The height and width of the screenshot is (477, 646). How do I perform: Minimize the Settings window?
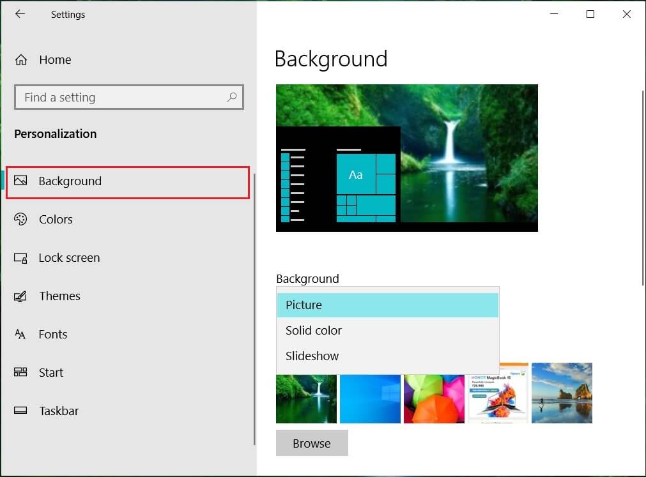554,14
